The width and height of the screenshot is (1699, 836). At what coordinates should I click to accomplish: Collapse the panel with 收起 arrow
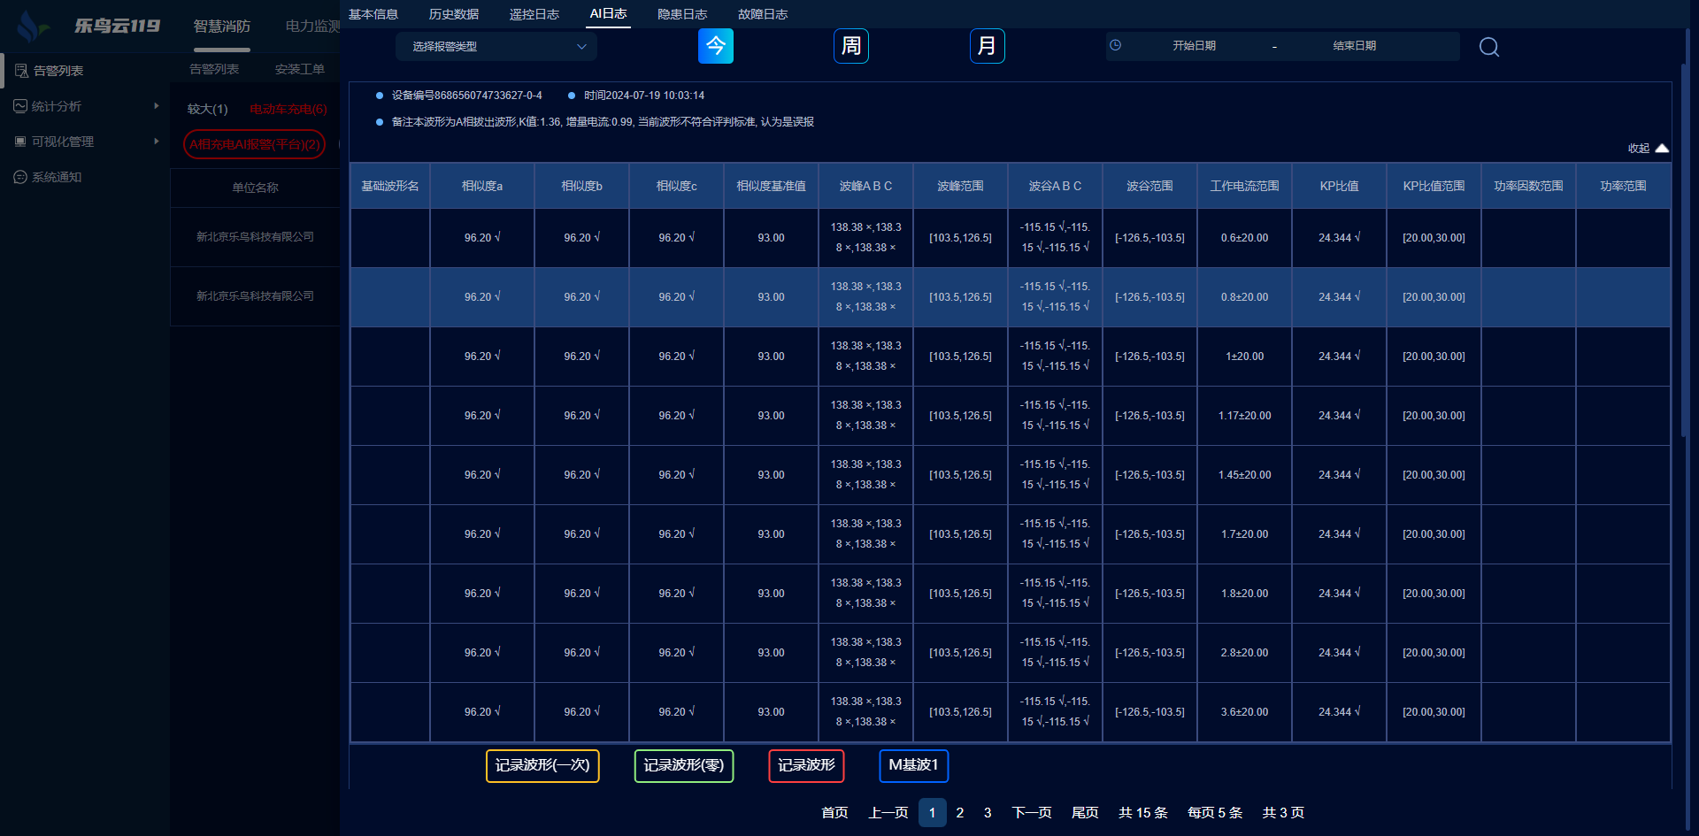1661,149
